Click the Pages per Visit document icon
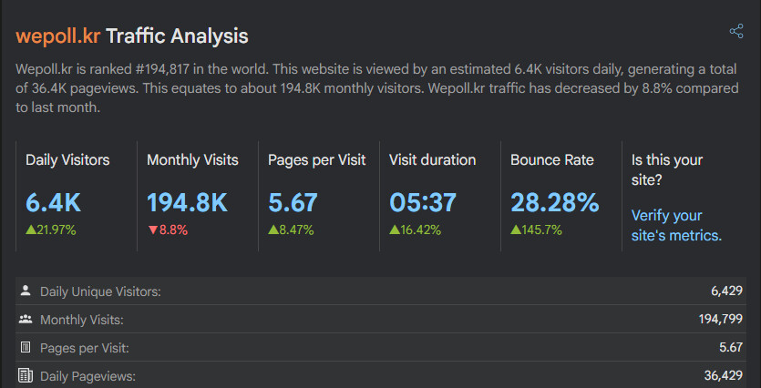The height and width of the screenshot is (388, 761). click(26, 347)
